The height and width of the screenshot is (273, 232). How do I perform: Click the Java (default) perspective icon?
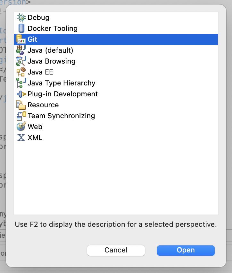(x=21, y=50)
